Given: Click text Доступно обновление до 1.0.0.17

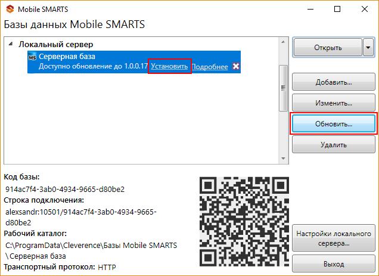Looking at the screenshot, I should coord(93,66).
